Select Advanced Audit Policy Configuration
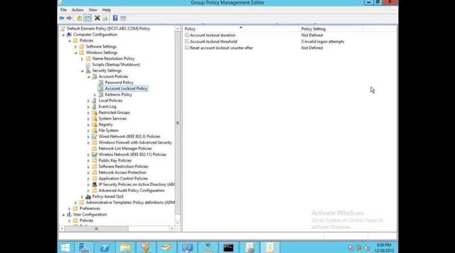Screen dimensions: 455x253 click(x=131, y=190)
